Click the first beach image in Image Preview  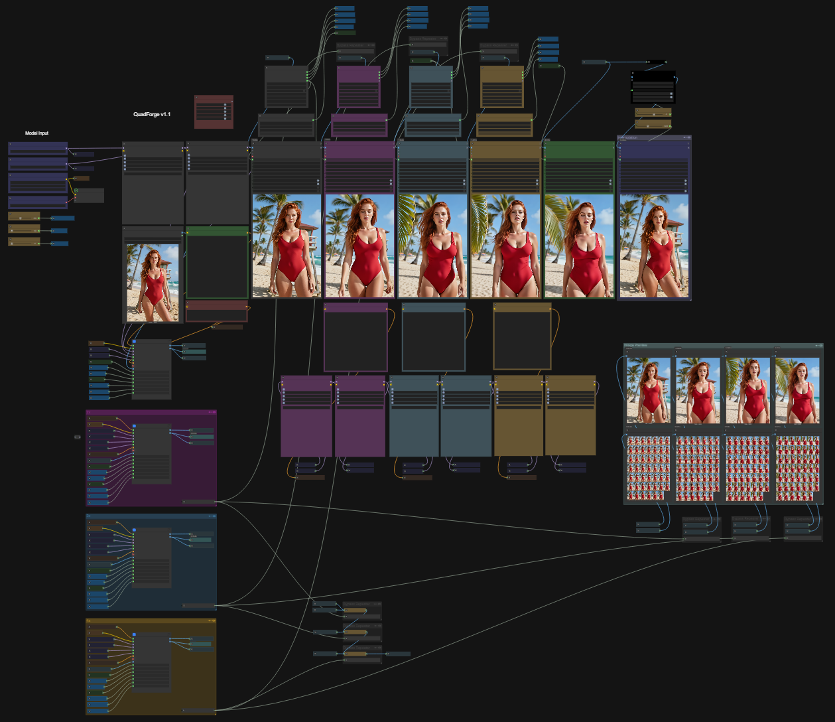point(649,391)
